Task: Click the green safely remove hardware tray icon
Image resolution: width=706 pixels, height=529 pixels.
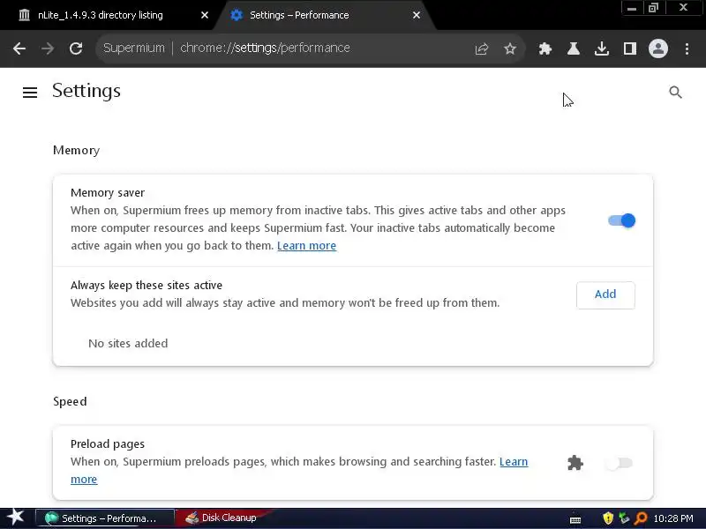Action: click(624, 518)
